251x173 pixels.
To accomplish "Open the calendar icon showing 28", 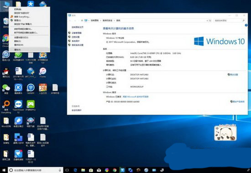I will [x=43, y=89].
